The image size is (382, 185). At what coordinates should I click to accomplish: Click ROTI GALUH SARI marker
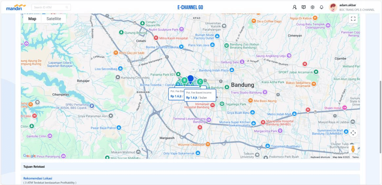pos(116,53)
